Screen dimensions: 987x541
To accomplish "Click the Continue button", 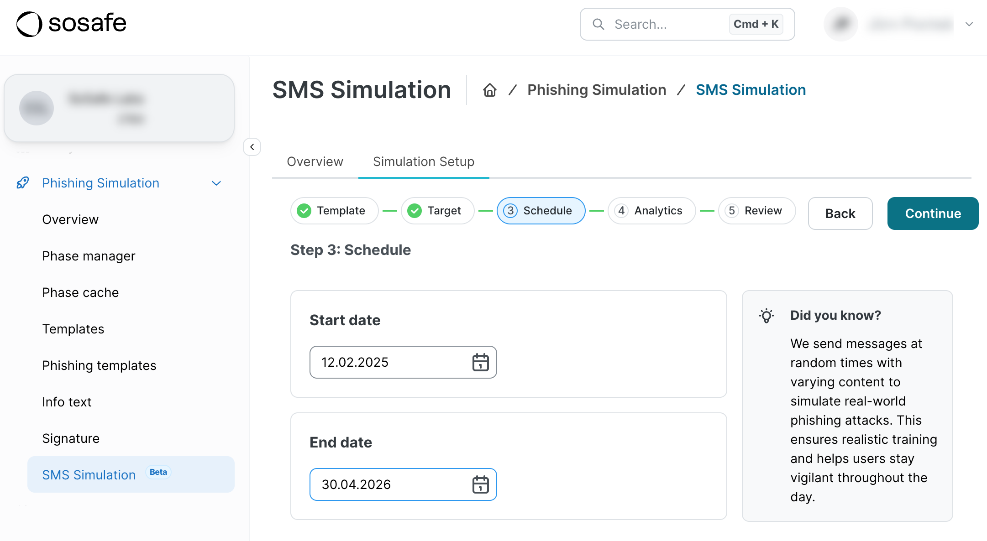I will point(932,213).
